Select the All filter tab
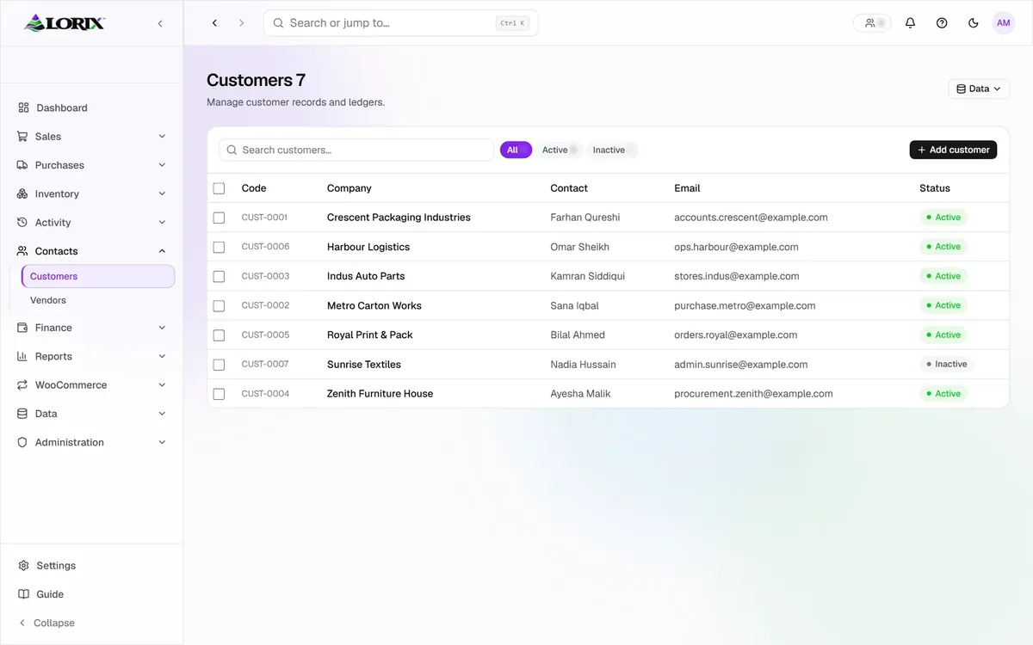 point(516,150)
